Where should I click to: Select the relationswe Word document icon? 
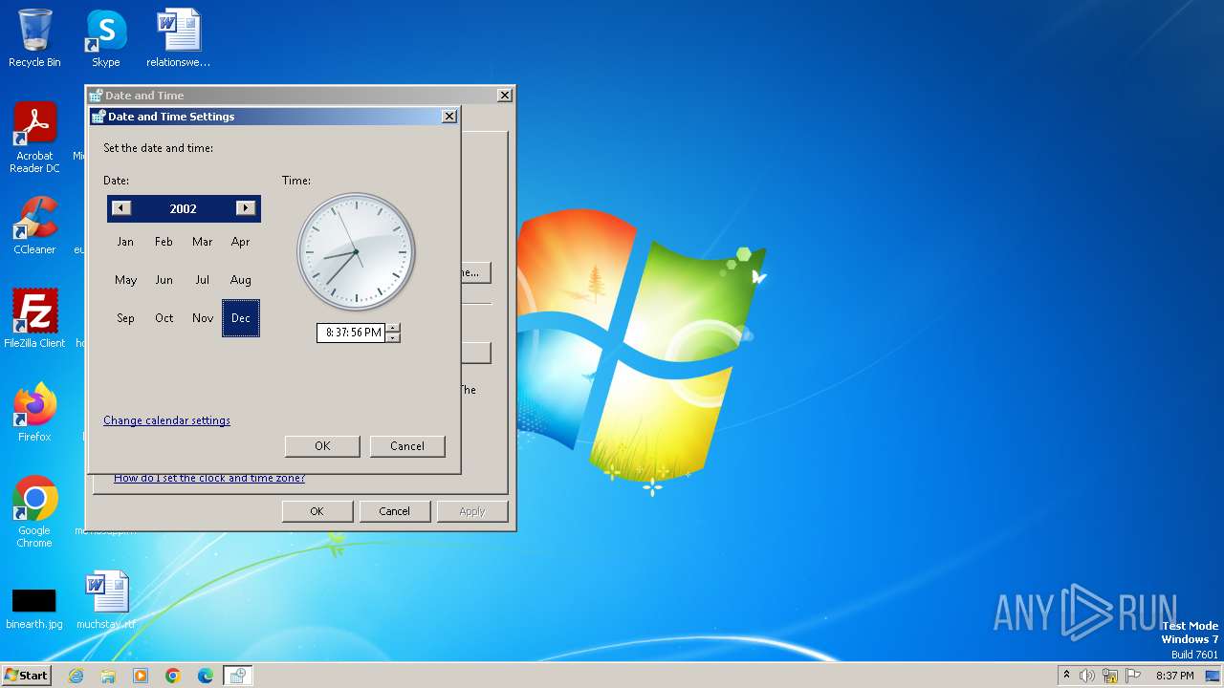click(x=178, y=38)
